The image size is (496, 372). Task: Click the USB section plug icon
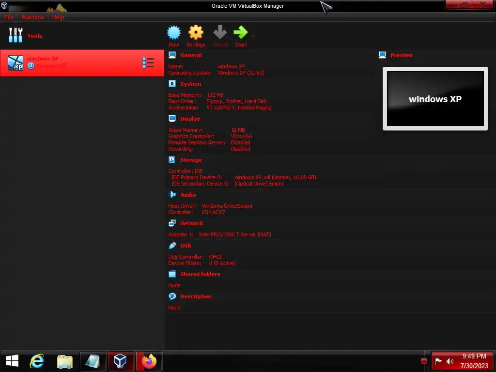(x=172, y=245)
